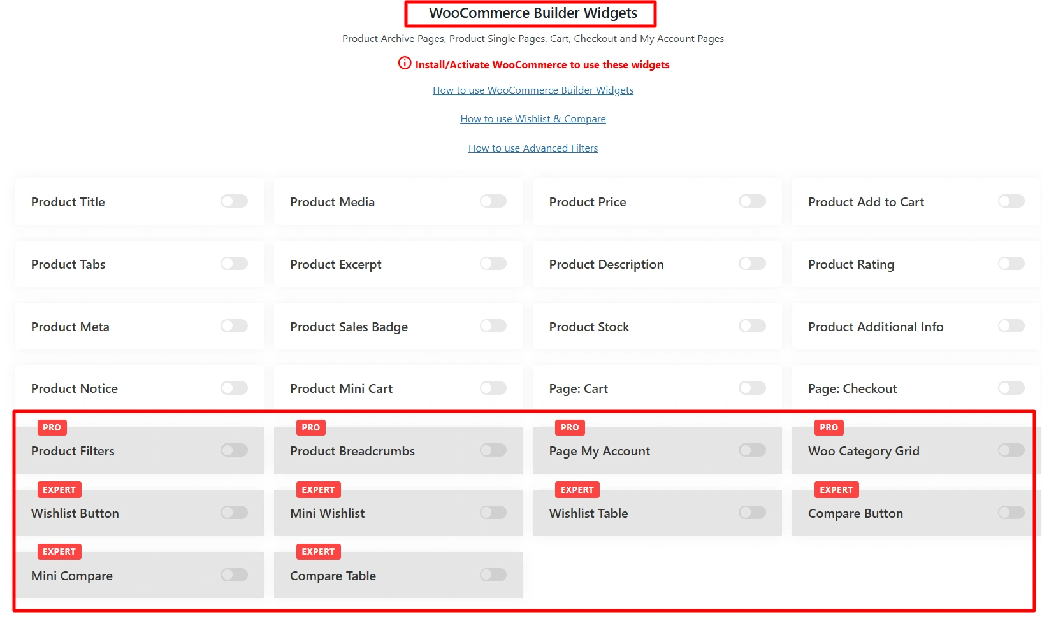Viewport: 1042px width, 626px height.
Task: Click the EXPERT badge on Compare Table
Action: (x=319, y=551)
